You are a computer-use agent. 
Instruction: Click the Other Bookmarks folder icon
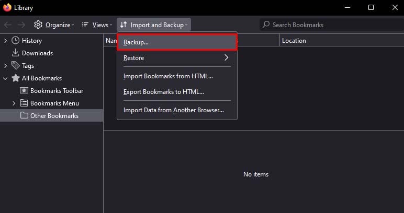point(24,116)
